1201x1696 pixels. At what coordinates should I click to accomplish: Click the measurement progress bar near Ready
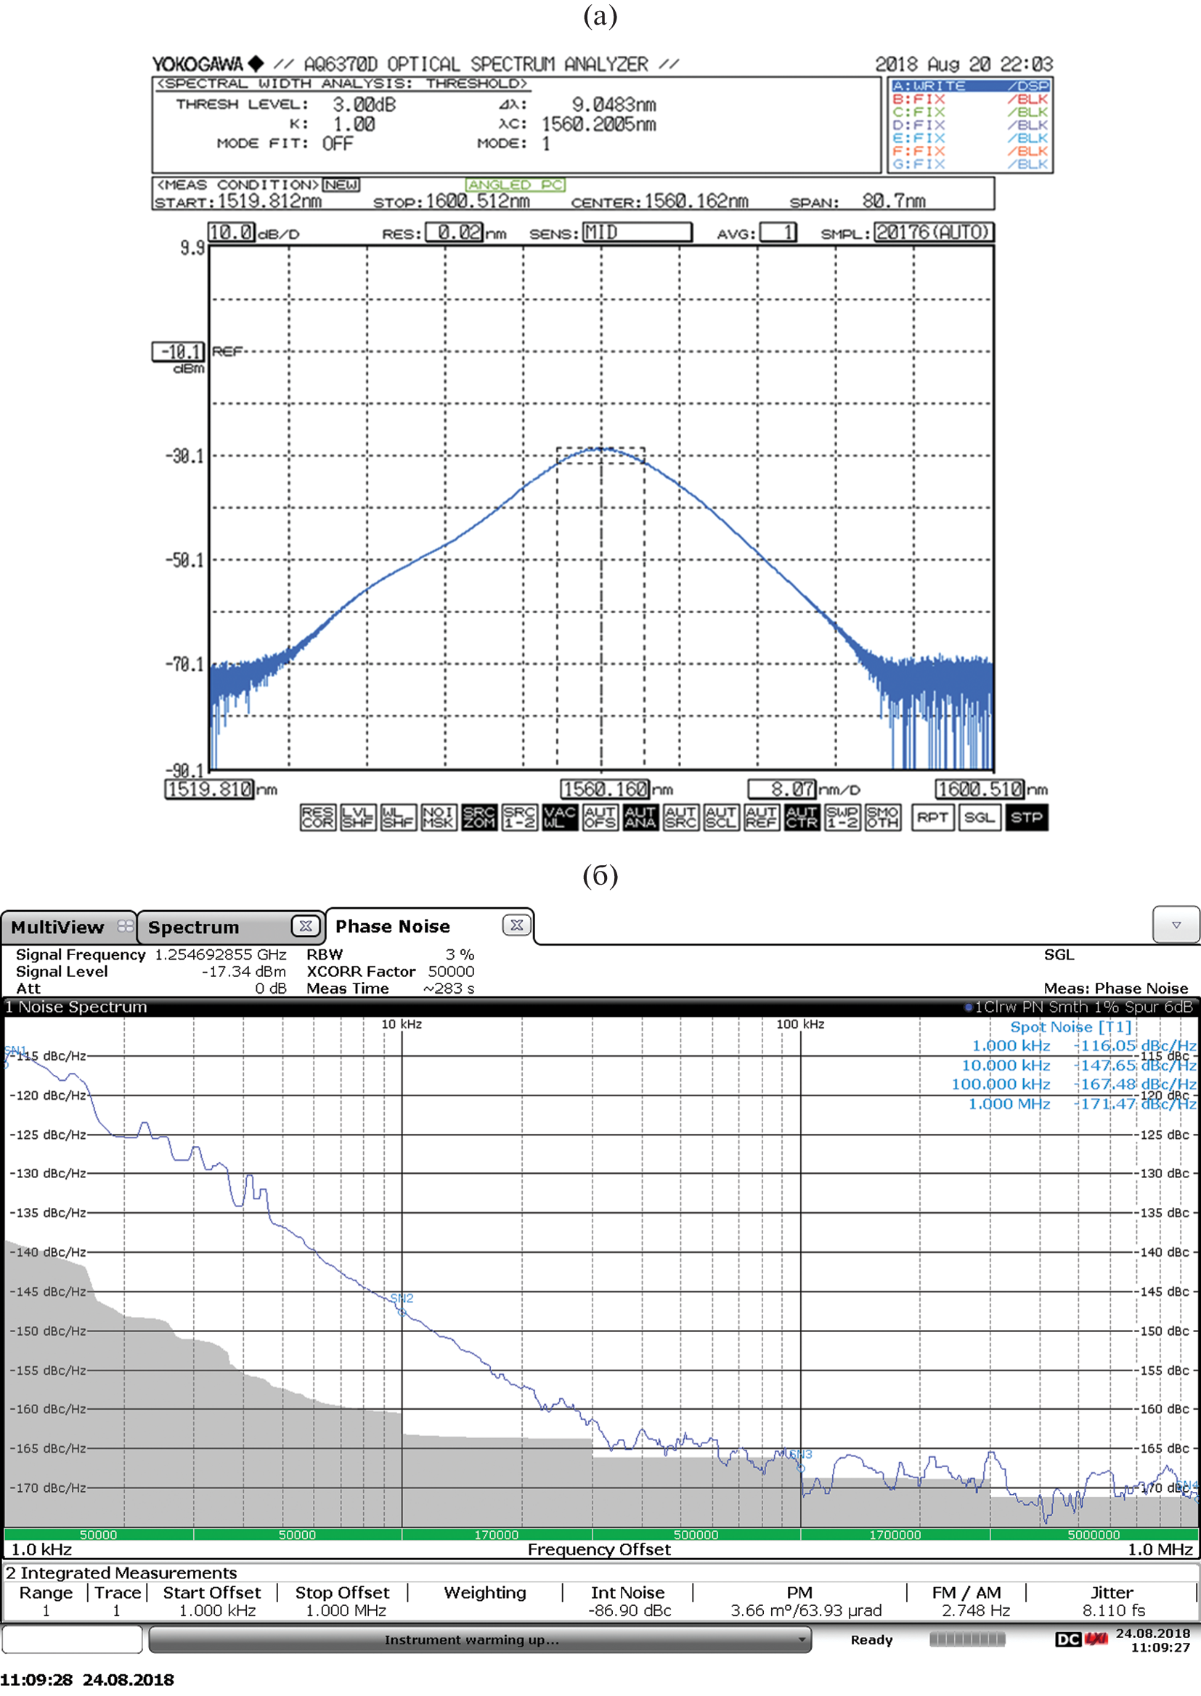point(966,1640)
